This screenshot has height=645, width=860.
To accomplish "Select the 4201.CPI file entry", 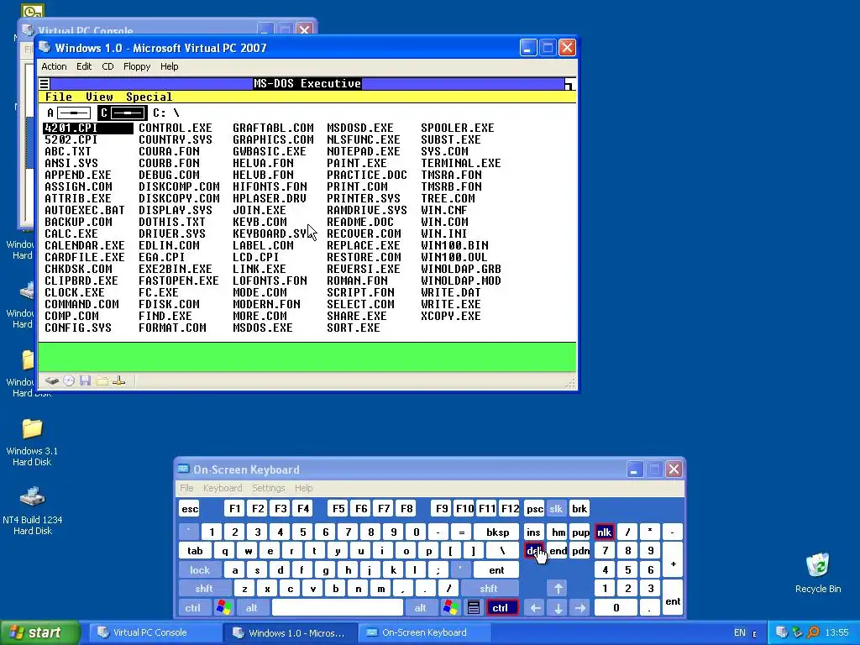I will pos(87,128).
